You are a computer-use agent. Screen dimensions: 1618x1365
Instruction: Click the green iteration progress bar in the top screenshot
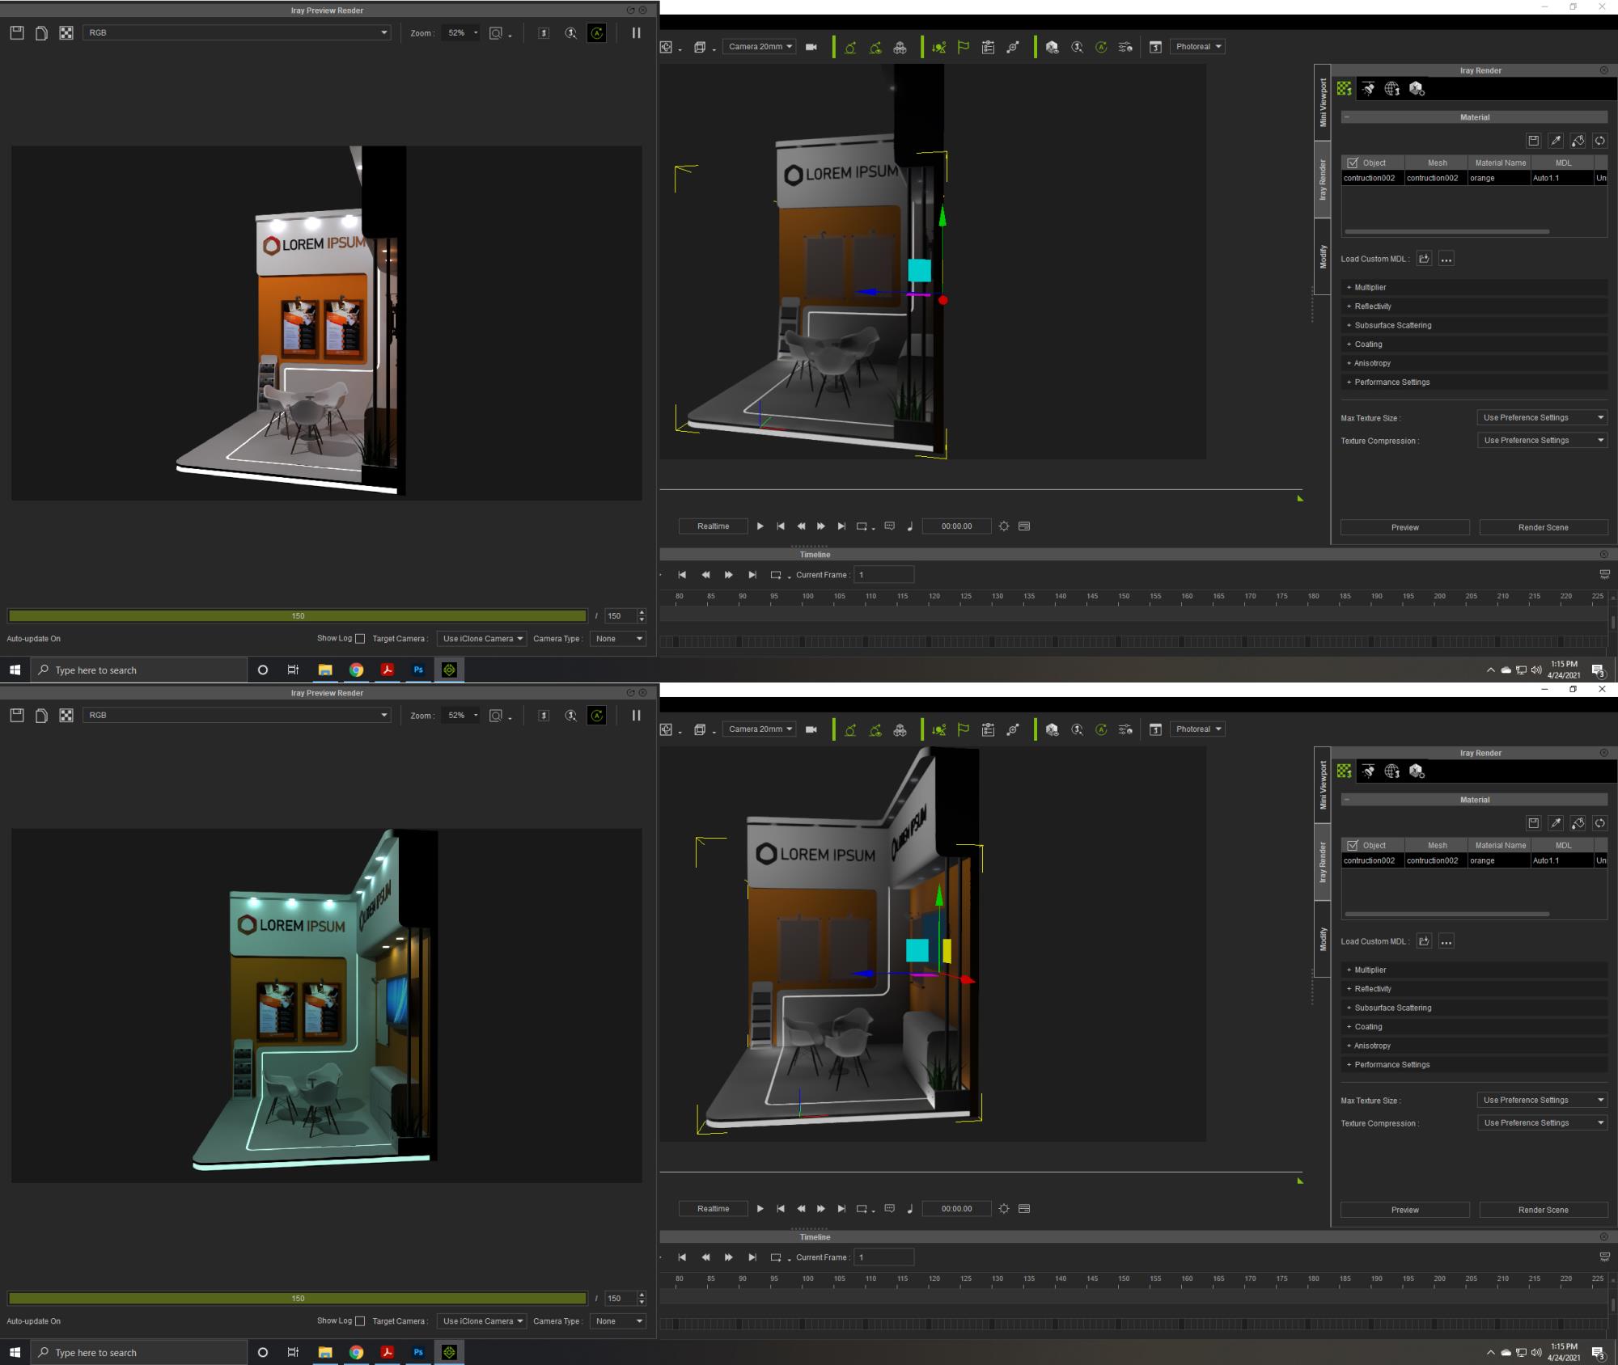(x=298, y=616)
